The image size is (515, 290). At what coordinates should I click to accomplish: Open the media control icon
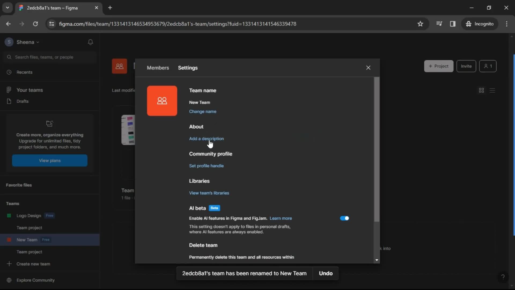coord(439,24)
